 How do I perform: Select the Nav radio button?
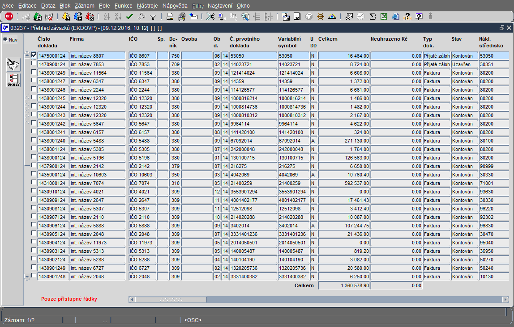point(5,40)
